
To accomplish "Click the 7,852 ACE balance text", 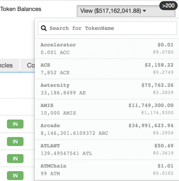I will [x=55, y=73].
